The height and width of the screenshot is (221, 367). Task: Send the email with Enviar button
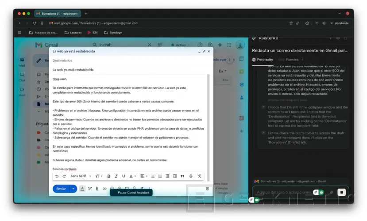click(x=62, y=189)
